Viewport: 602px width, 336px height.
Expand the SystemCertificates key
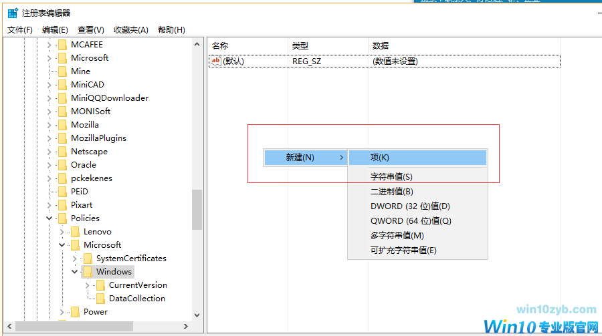pyautogui.click(x=74, y=259)
